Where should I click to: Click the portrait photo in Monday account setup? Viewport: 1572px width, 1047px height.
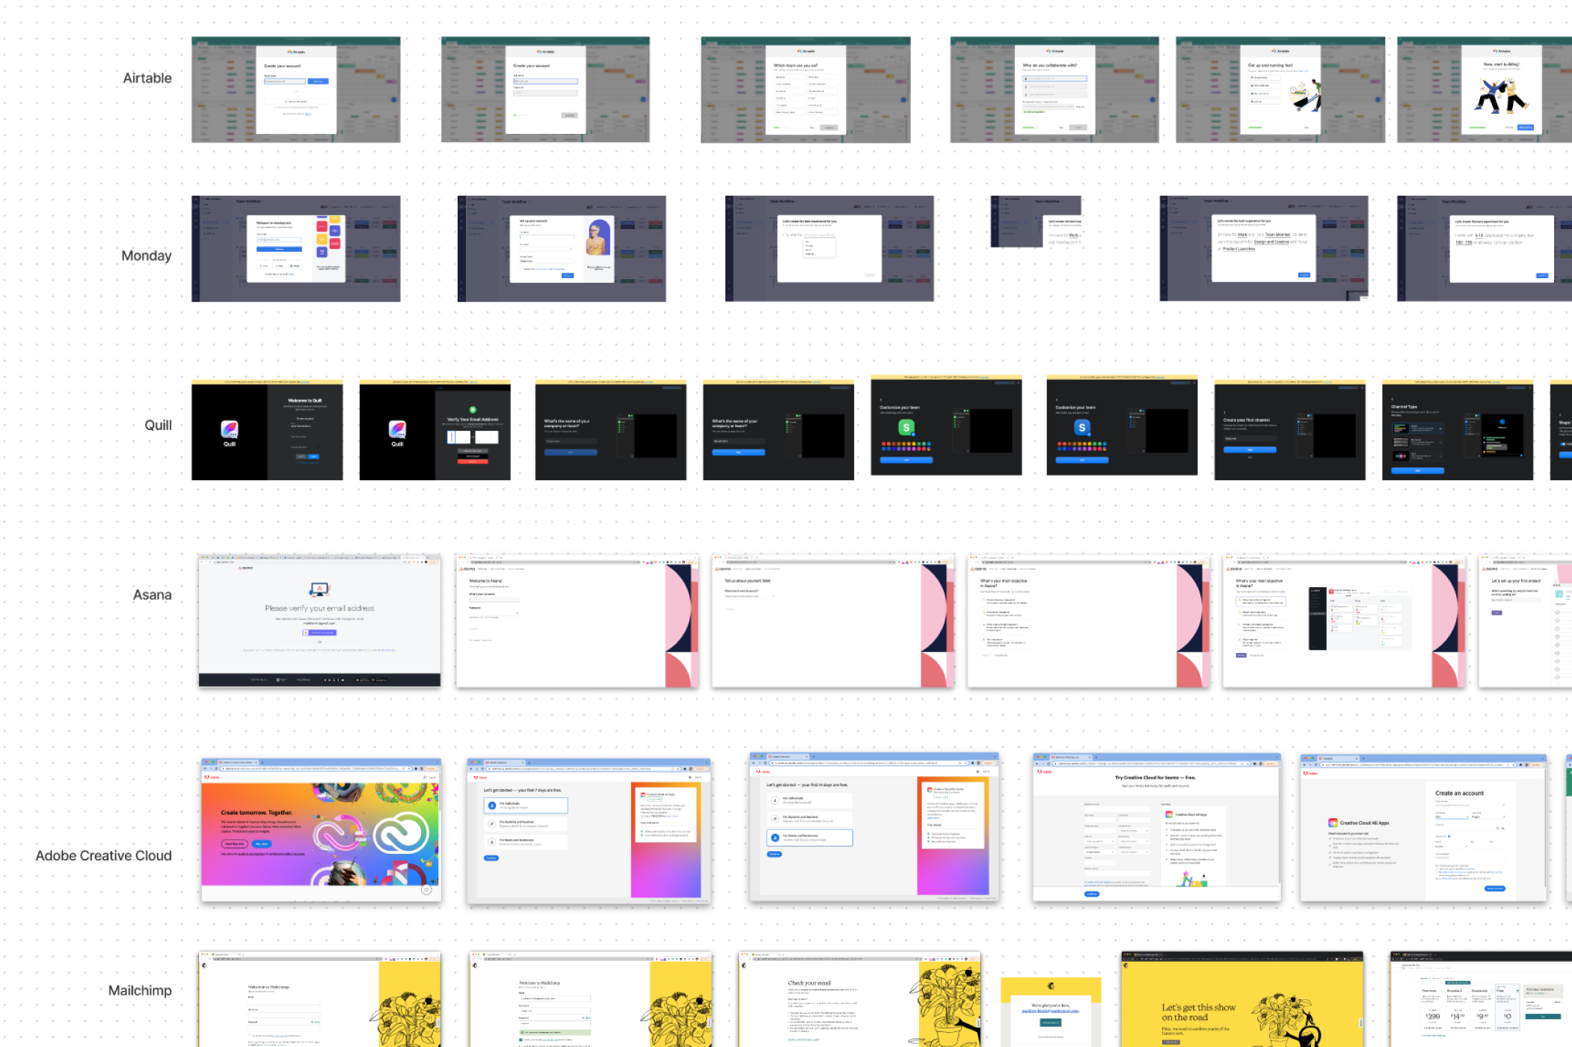click(x=598, y=238)
